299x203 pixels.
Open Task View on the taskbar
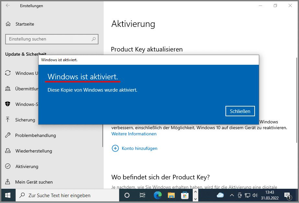pos(142,195)
